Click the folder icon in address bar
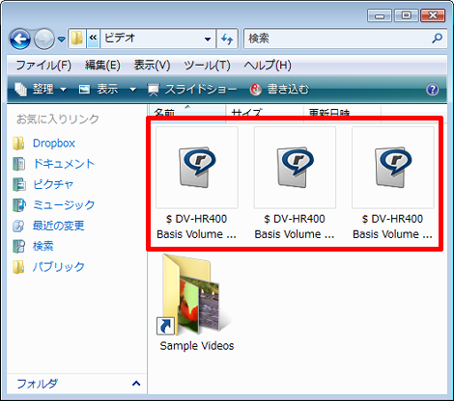The height and width of the screenshot is (401, 454). tap(77, 39)
